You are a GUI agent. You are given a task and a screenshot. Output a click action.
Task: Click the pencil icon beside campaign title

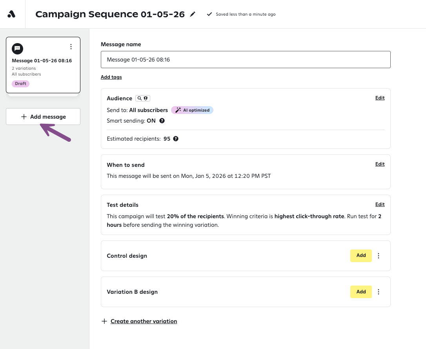click(193, 14)
